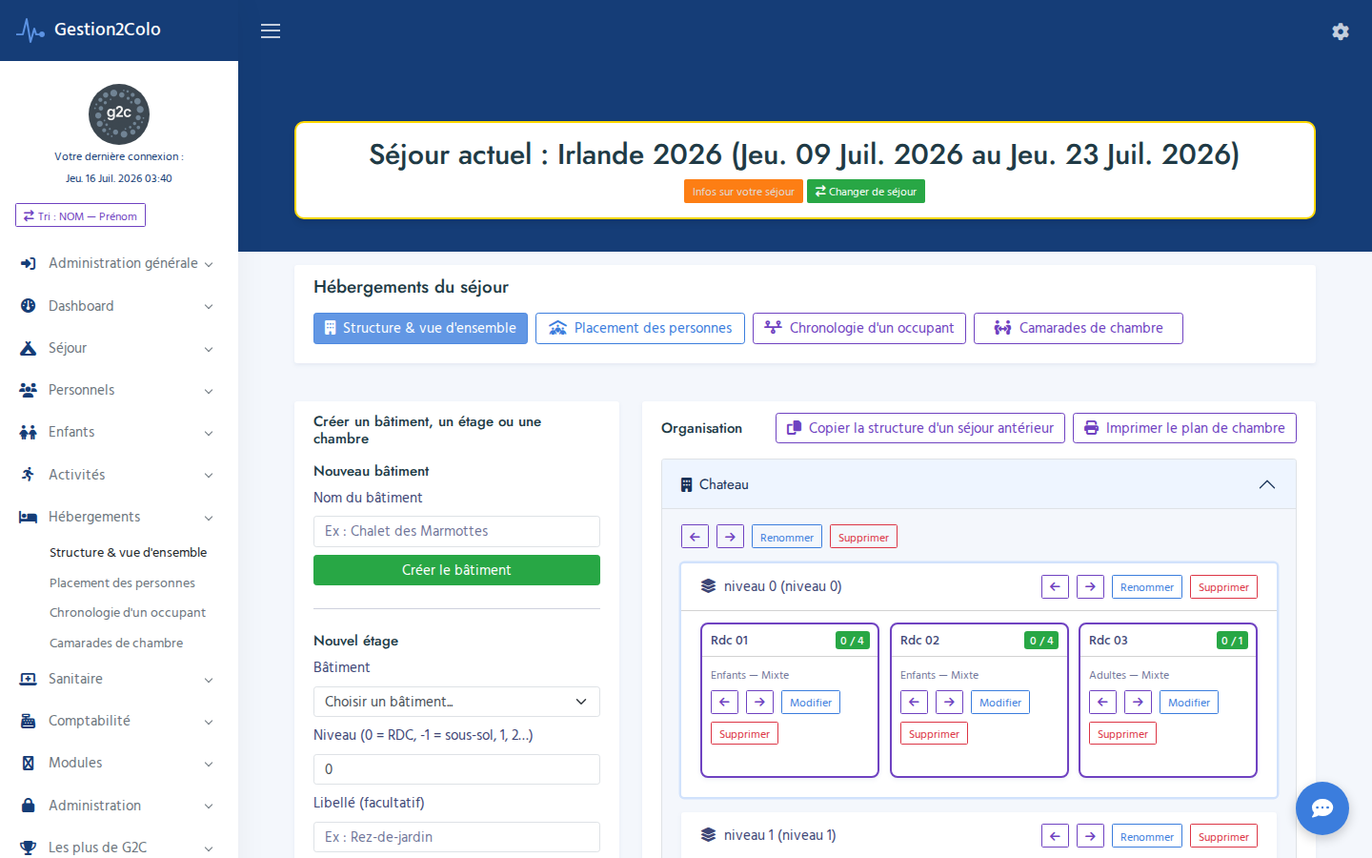This screenshot has width=1372, height=858.
Task: Modify room Rdc 03
Action: 1189,703
